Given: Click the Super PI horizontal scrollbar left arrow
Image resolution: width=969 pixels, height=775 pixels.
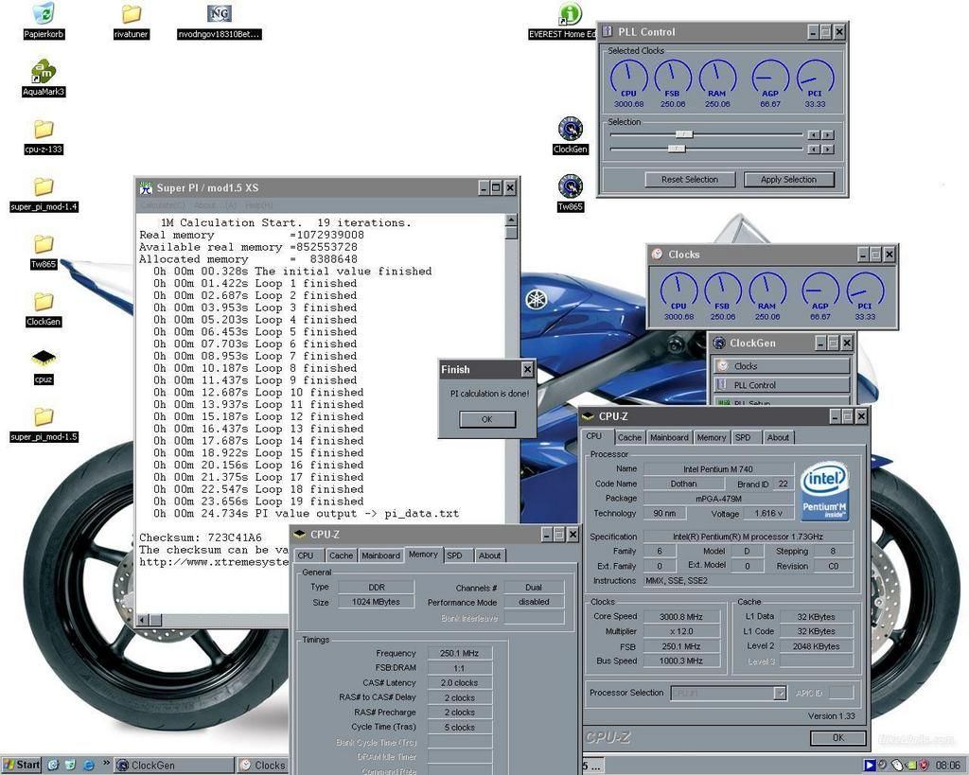Looking at the screenshot, I should [x=143, y=619].
